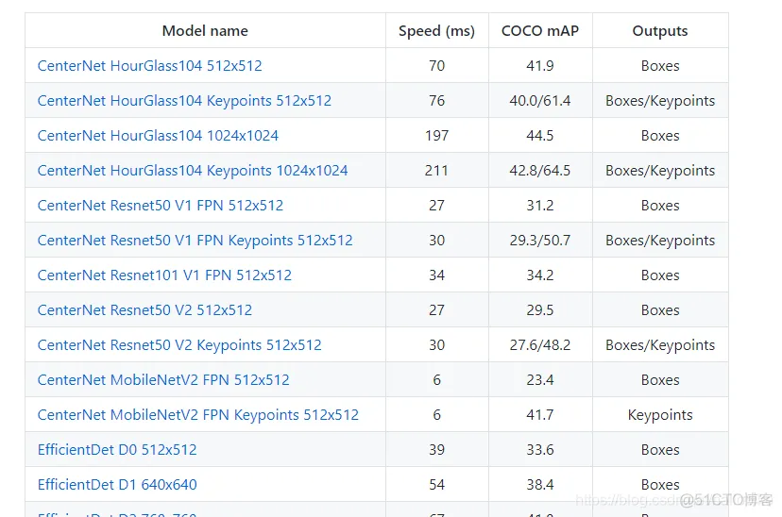Screen dimensions: 782x517
Task: Select speed value 76
Action: [x=437, y=101]
